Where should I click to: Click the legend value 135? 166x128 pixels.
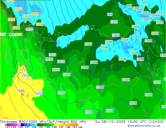[x=54, y=127]
